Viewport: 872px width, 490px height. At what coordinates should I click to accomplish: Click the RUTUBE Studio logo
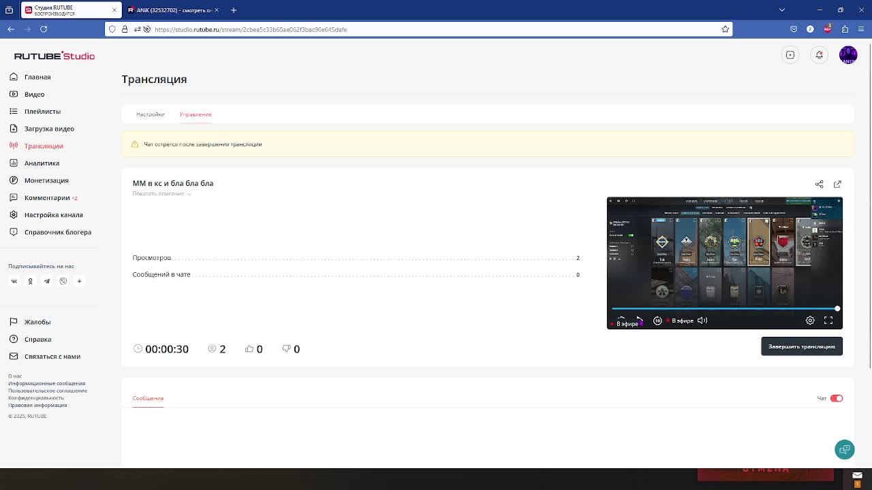[54, 56]
